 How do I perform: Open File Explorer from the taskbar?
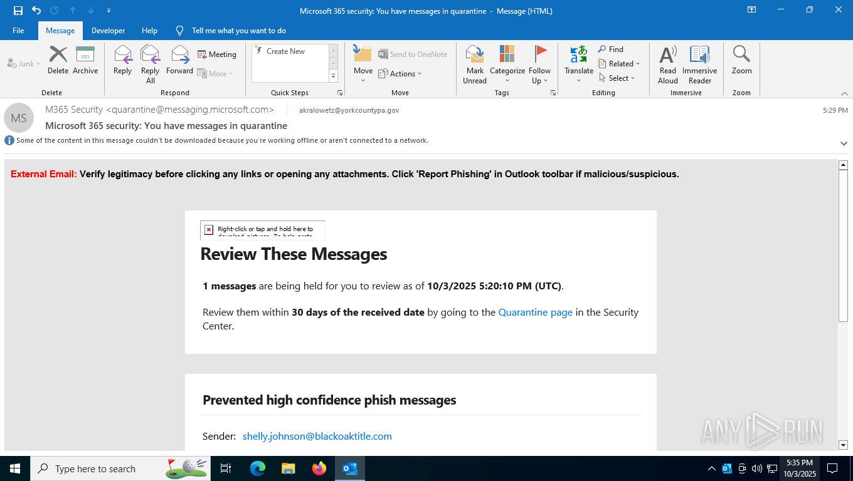click(288, 468)
